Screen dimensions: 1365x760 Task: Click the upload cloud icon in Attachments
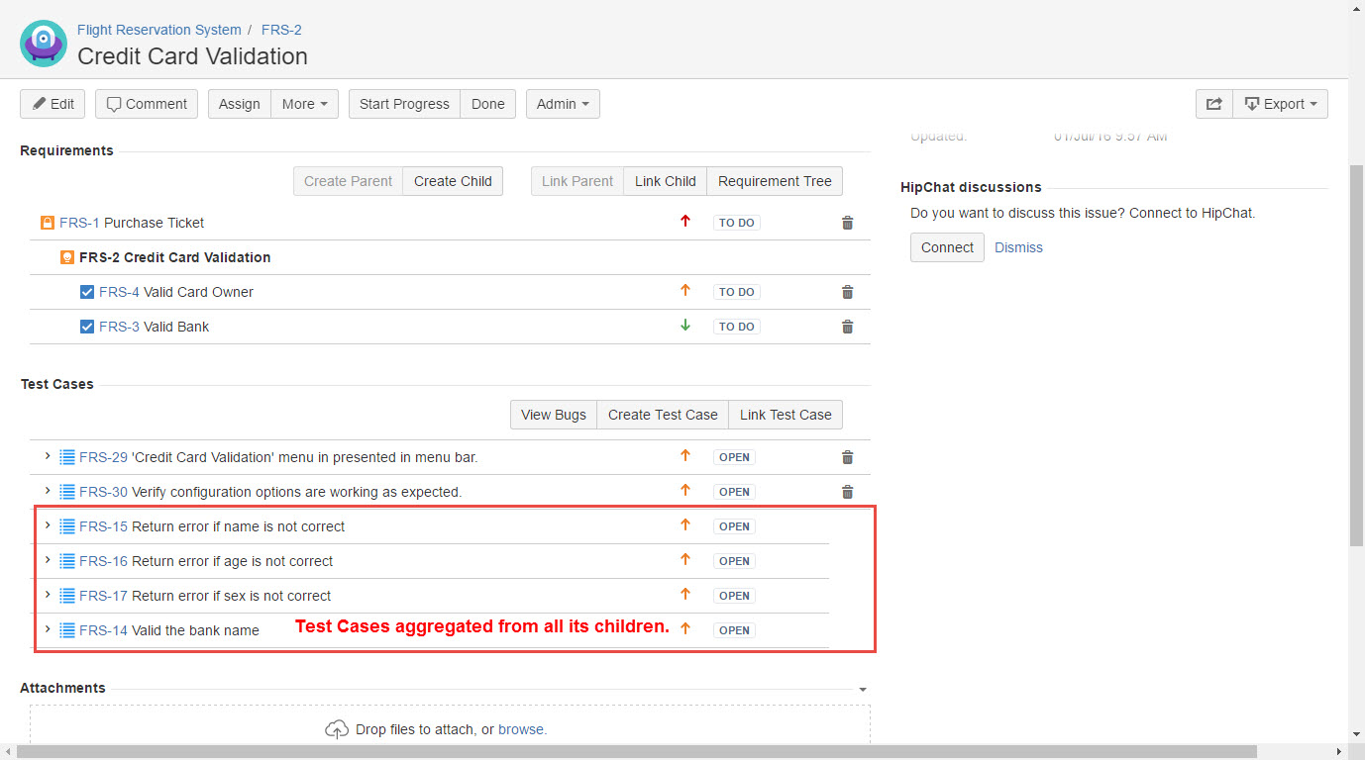click(337, 730)
